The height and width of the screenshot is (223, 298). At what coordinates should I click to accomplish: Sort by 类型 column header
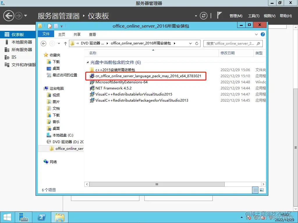coord(260,53)
